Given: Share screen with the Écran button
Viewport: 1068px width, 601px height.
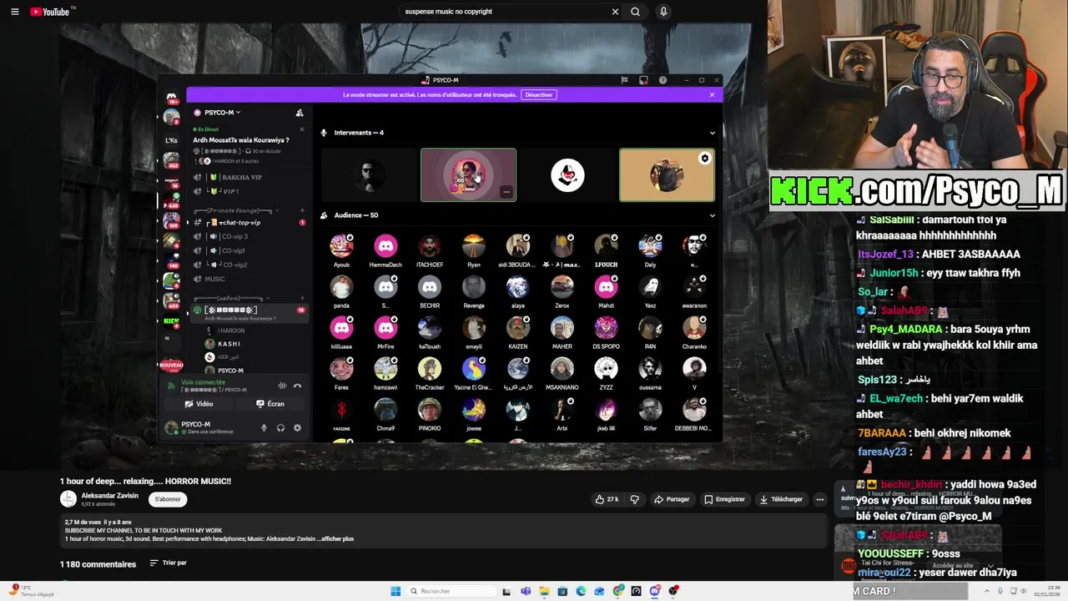Looking at the screenshot, I should tap(270, 404).
